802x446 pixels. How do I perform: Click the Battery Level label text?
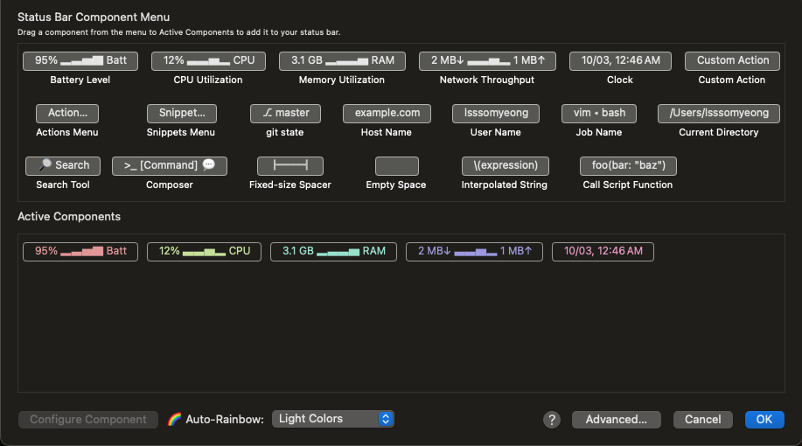click(x=80, y=80)
